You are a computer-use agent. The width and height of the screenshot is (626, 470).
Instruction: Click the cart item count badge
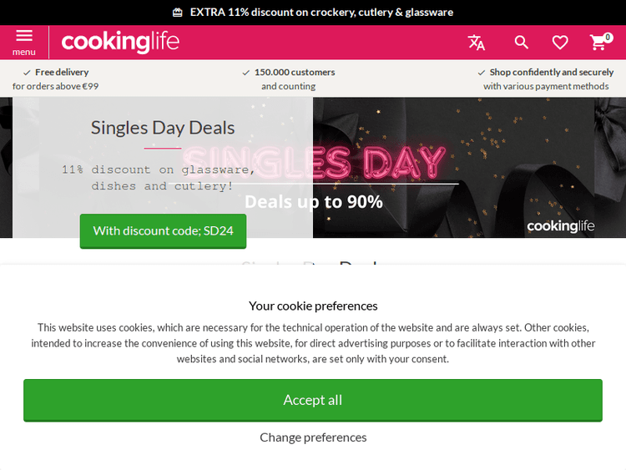click(x=608, y=37)
